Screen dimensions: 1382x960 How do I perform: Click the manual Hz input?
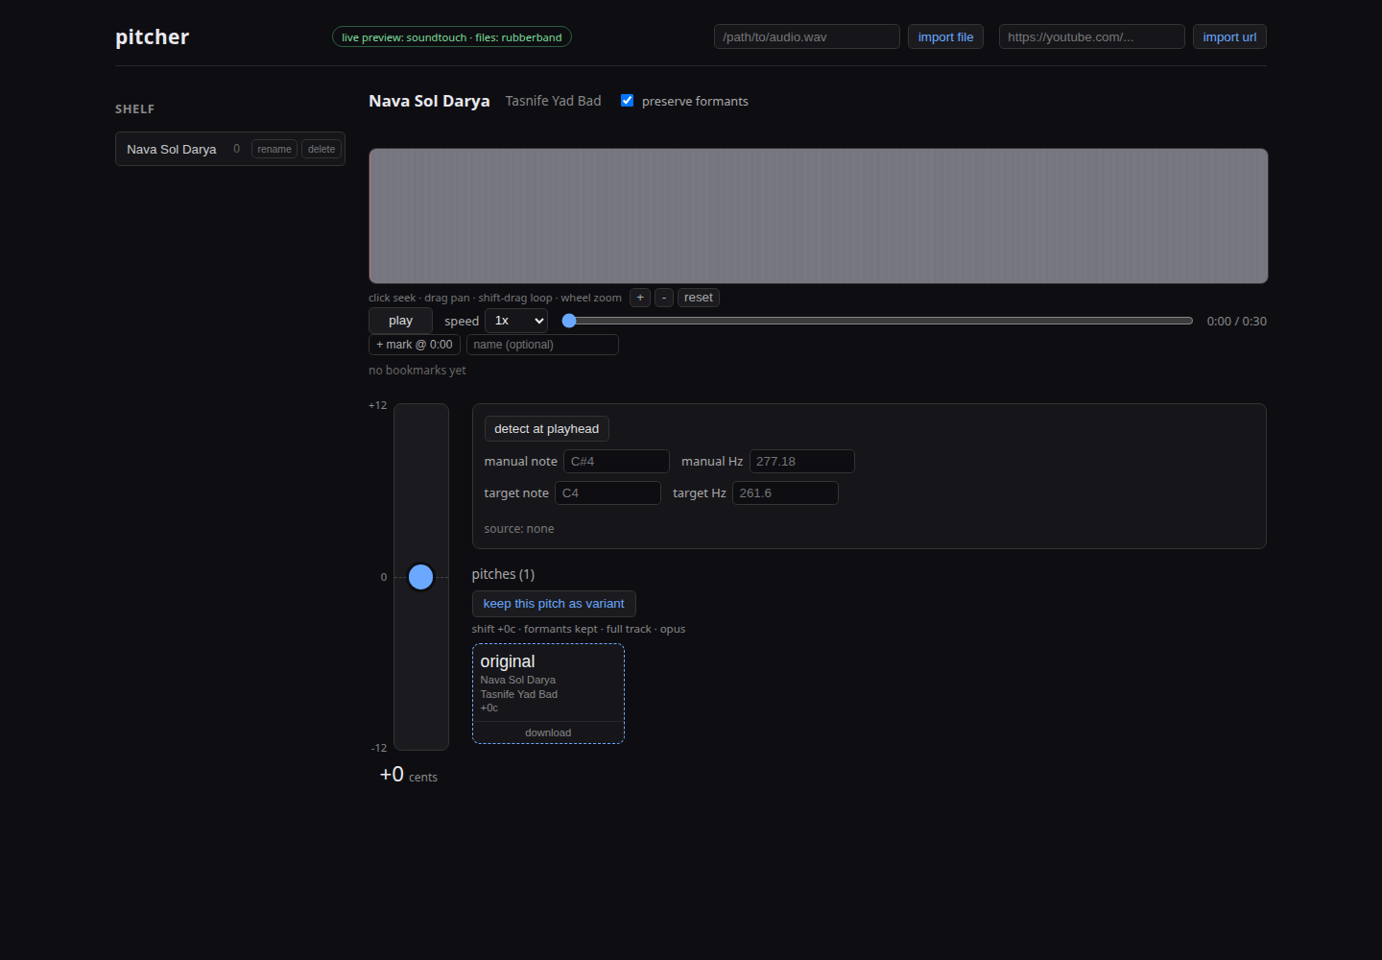pyautogui.click(x=802, y=462)
